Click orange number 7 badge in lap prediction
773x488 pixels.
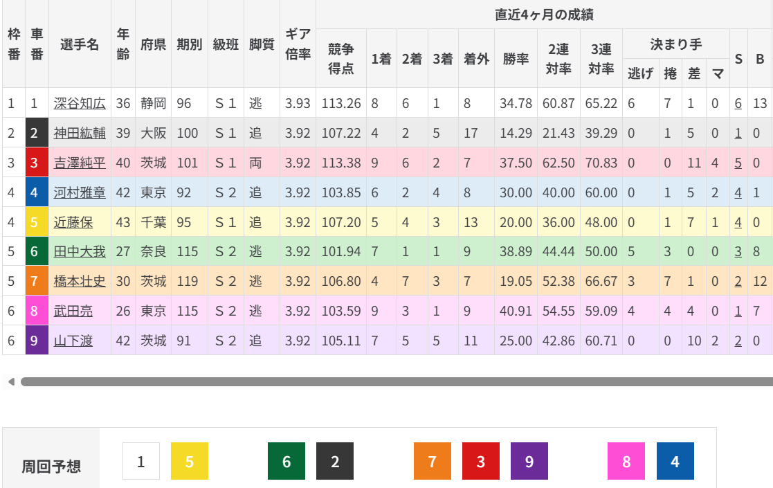coord(433,461)
